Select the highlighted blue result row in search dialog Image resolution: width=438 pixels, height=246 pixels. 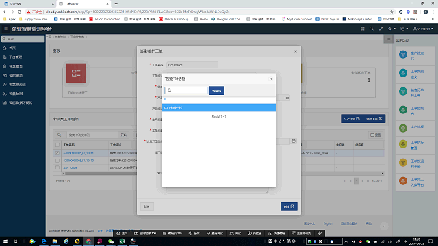[x=219, y=108]
